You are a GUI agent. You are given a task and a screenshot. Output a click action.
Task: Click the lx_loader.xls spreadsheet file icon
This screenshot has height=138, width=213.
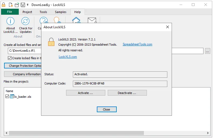point(12,96)
